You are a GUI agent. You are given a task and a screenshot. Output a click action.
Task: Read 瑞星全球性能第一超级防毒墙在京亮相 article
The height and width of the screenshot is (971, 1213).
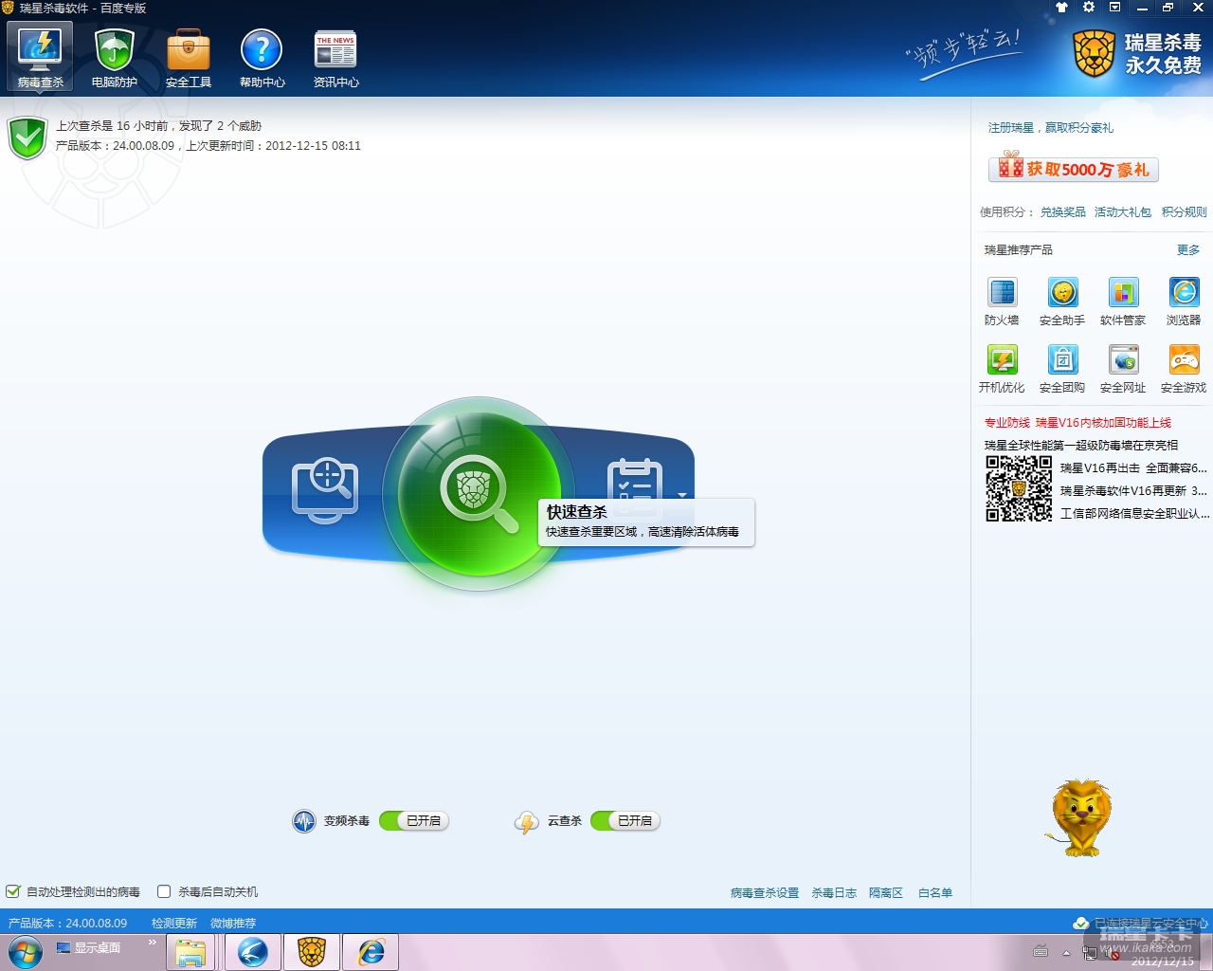point(1081,446)
